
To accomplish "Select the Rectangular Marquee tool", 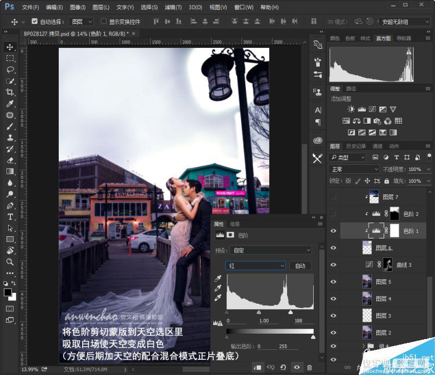I will point(10,58).
